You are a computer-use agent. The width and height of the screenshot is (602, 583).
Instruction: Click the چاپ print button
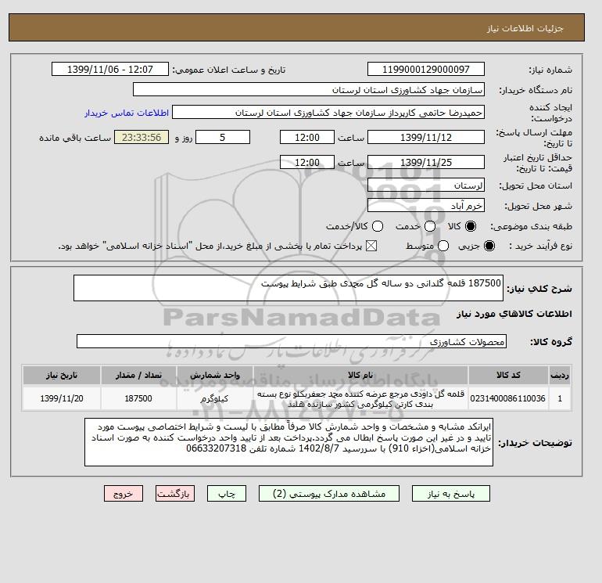tap(227, 494)
